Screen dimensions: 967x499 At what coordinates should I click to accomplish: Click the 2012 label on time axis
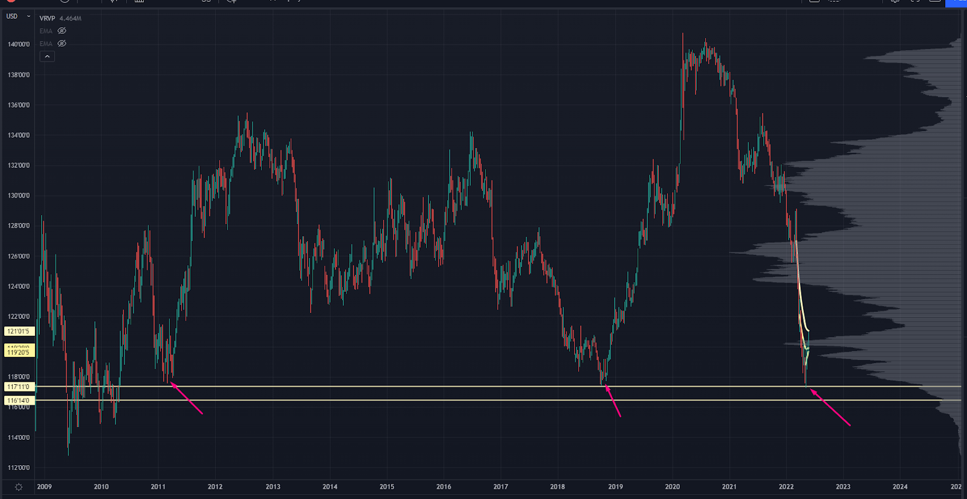[215, 487]
